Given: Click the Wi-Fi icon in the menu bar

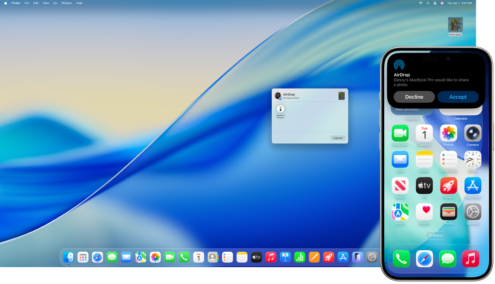Looking at the screenshot, I should 420,3.
